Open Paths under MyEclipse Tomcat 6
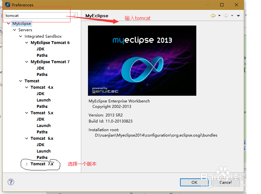This screenshot has height=194, width=261. point(42,55)
